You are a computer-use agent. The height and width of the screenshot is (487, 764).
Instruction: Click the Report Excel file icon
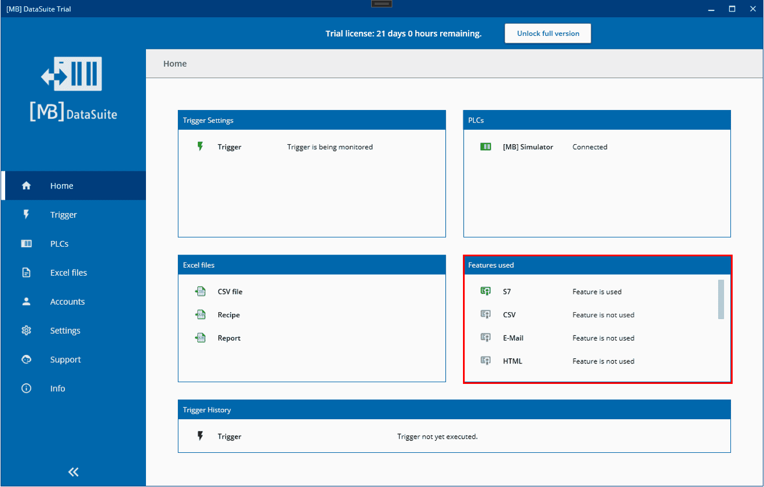[x=200, y=338]
